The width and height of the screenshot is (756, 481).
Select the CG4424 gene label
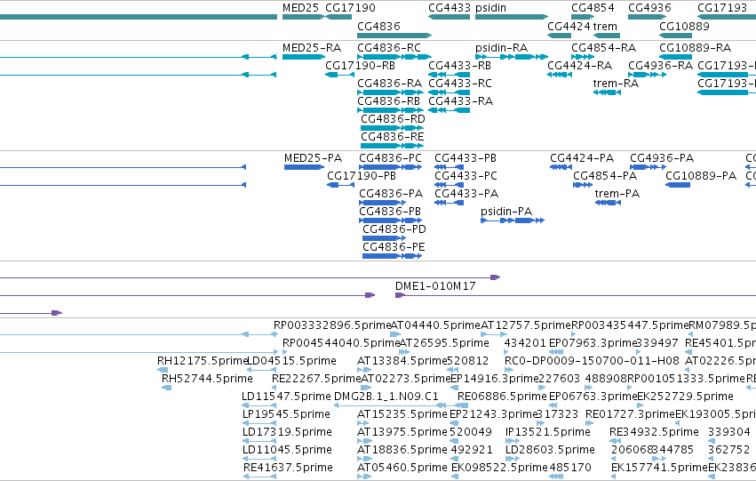pyautogui.click(x=569, y=26)
